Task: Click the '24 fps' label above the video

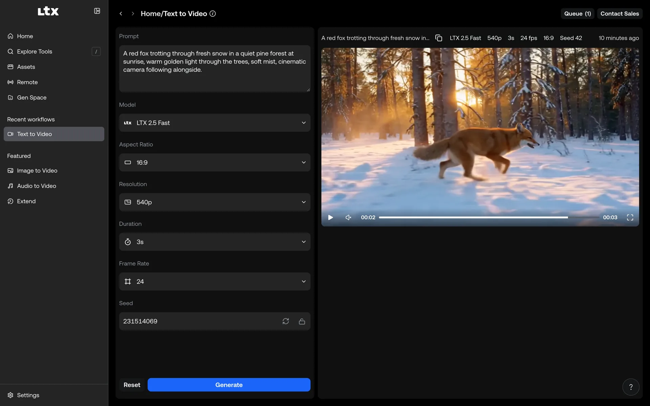Action: (528, 38)
